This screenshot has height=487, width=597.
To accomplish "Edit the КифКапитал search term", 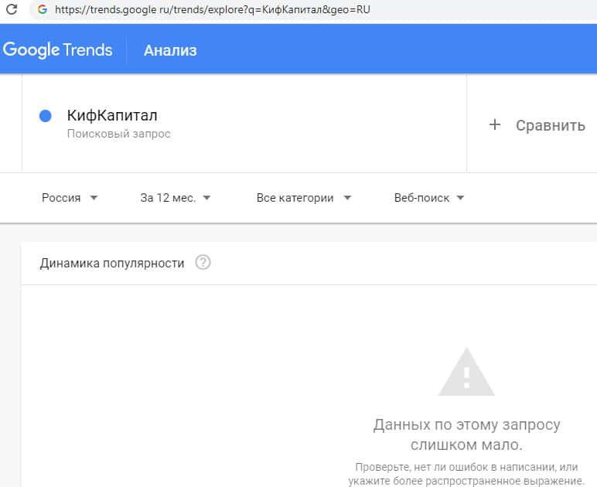I will [112, 116].
